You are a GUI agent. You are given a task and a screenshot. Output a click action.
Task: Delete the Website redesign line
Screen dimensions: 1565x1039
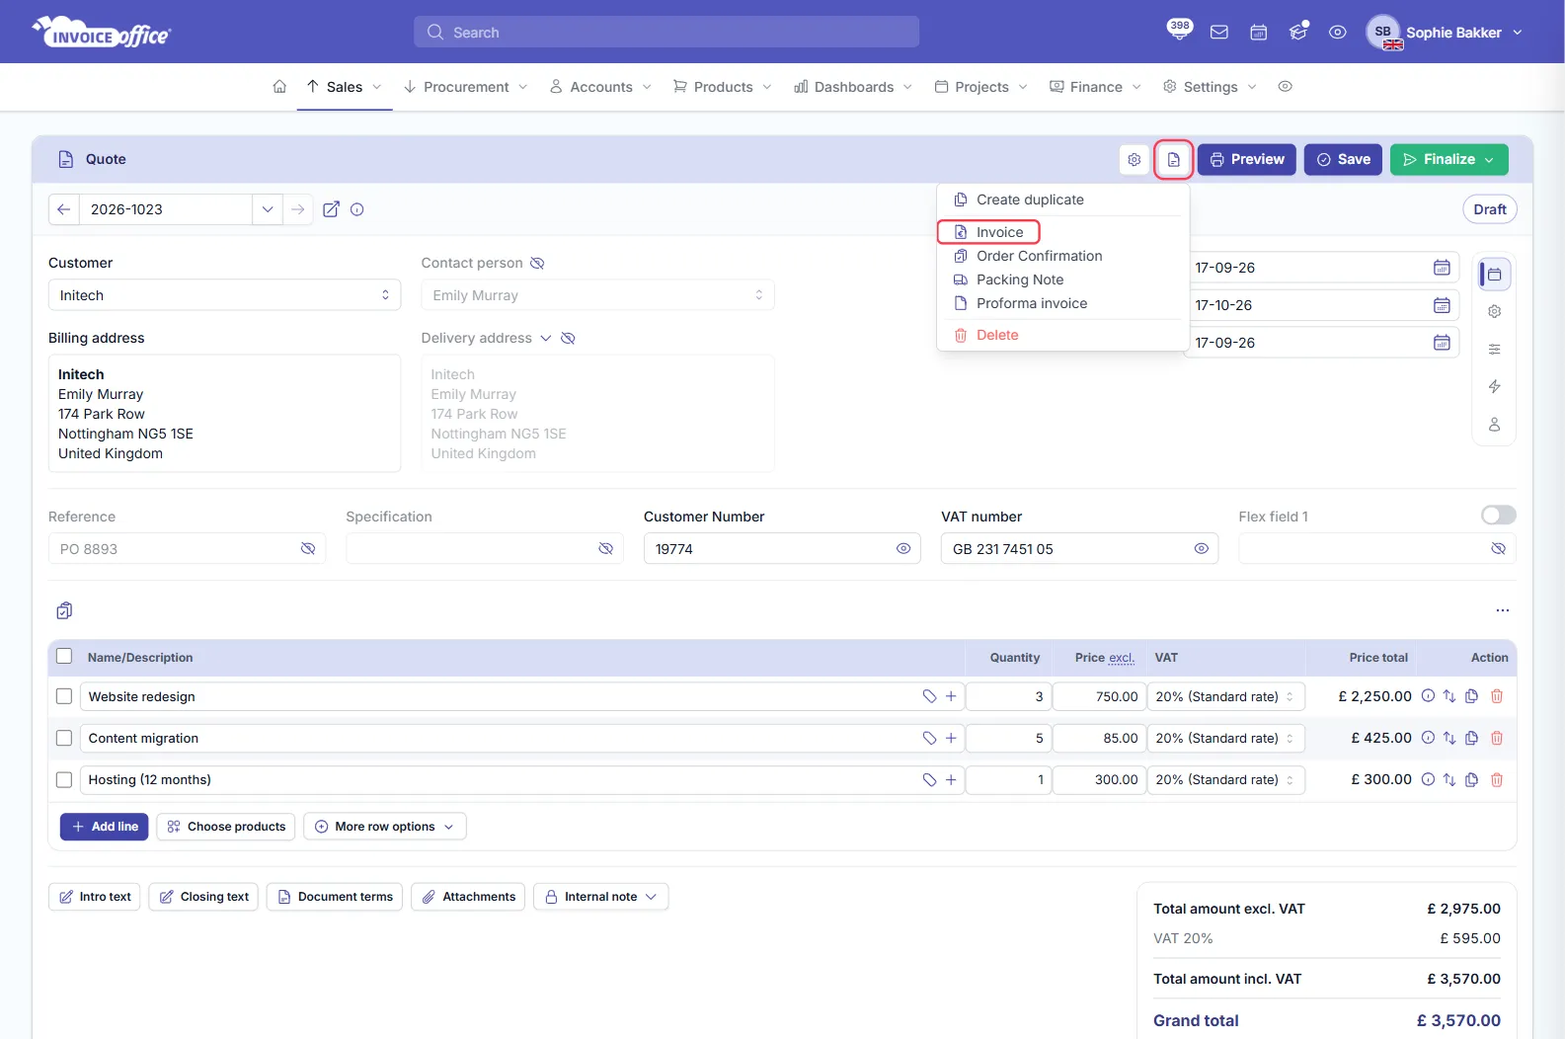pos(1497,696)
